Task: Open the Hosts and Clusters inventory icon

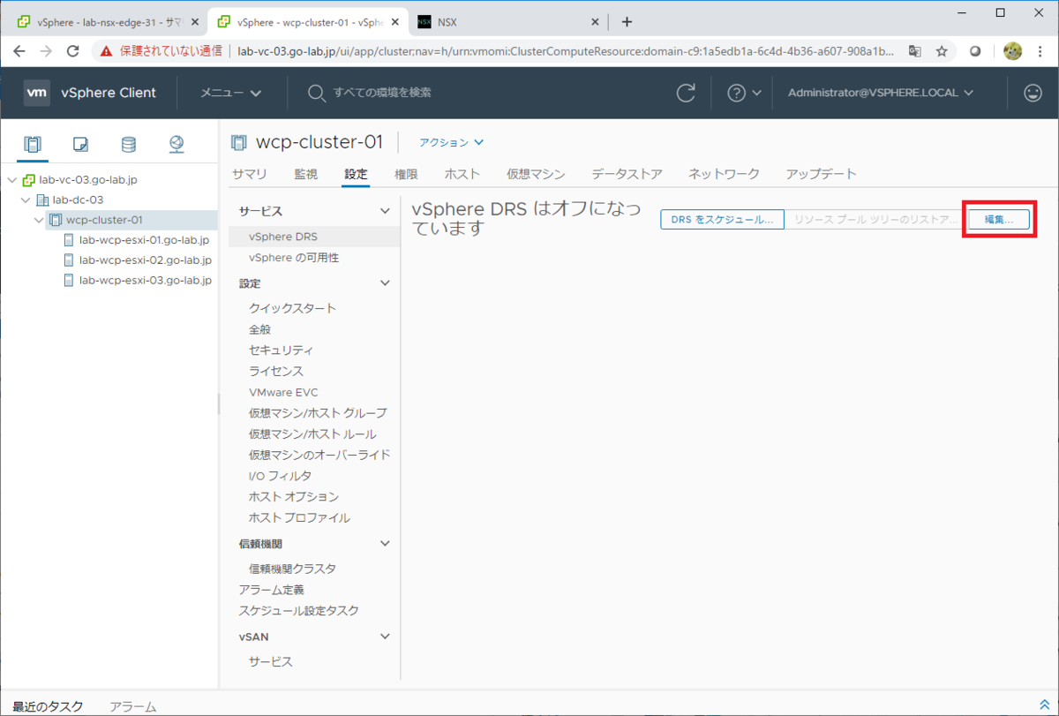Action: (33, 144)
